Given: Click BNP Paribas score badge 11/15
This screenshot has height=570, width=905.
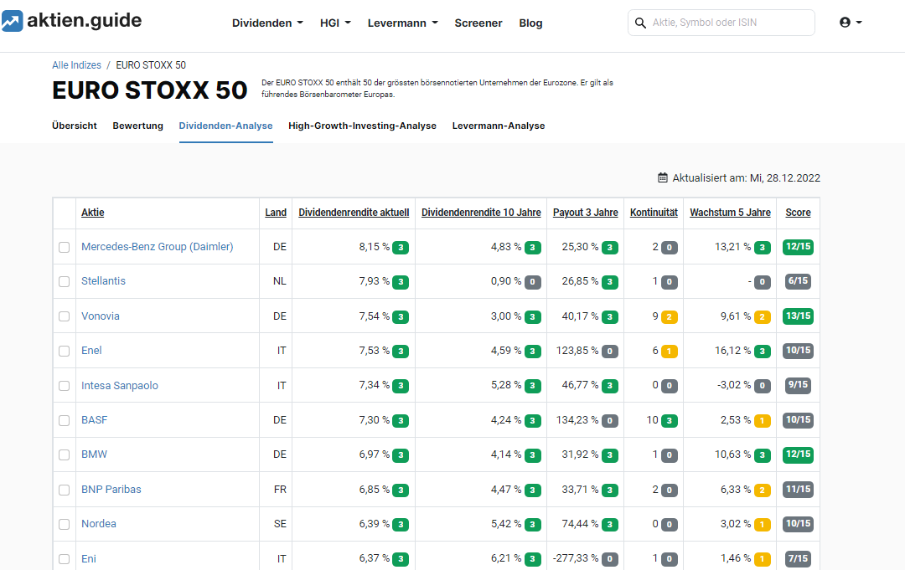Looking at the screenshot, I should click(x=799, y=490).
